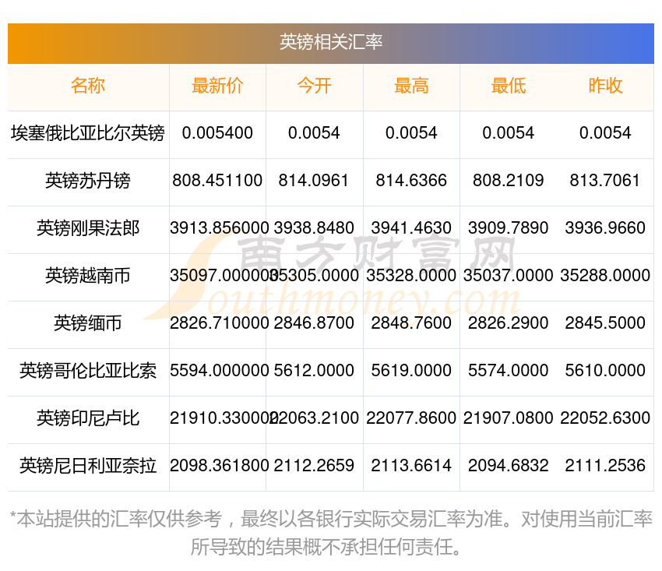Select previous close 35288.0000
Screen dimensions: 662x571
(x=605, y=276)
